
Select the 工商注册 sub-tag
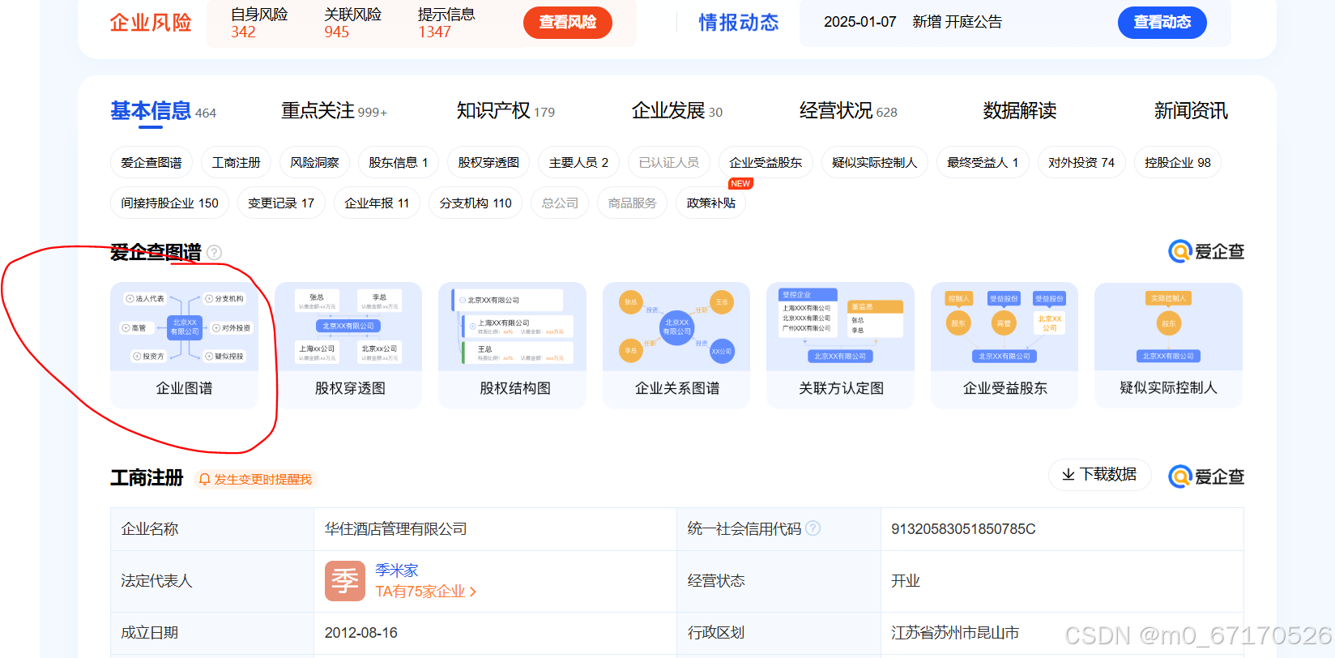(x=236, y=163)
